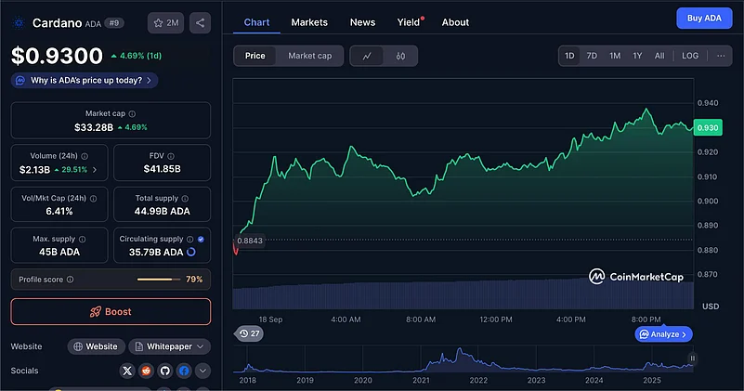The width and height of the screenshot is (744, 391).
Task: Click the 45B ADA max supply value
Action: point(59,252)
